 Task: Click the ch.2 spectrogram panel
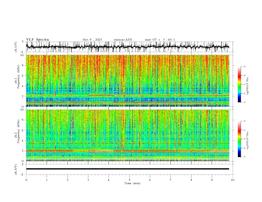127,135
